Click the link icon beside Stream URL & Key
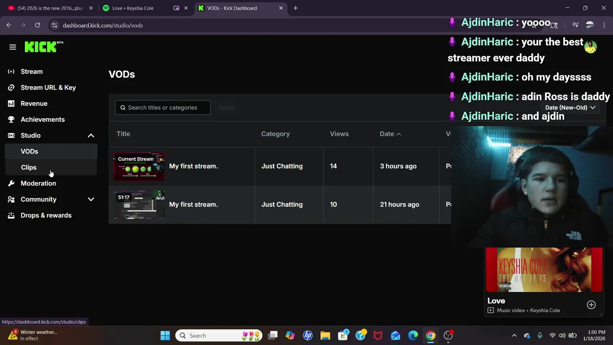The height and width of the screenshot is (345, 613). pyautogui.click(x=11, y=87)
